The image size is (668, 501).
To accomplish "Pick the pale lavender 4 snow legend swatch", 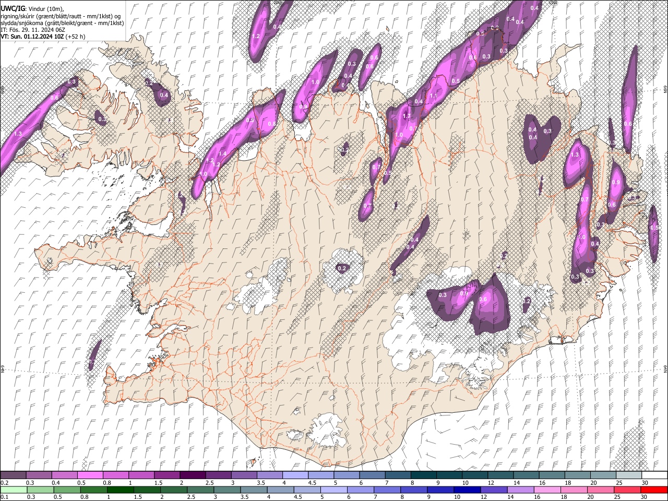I will tap(295, 475).
